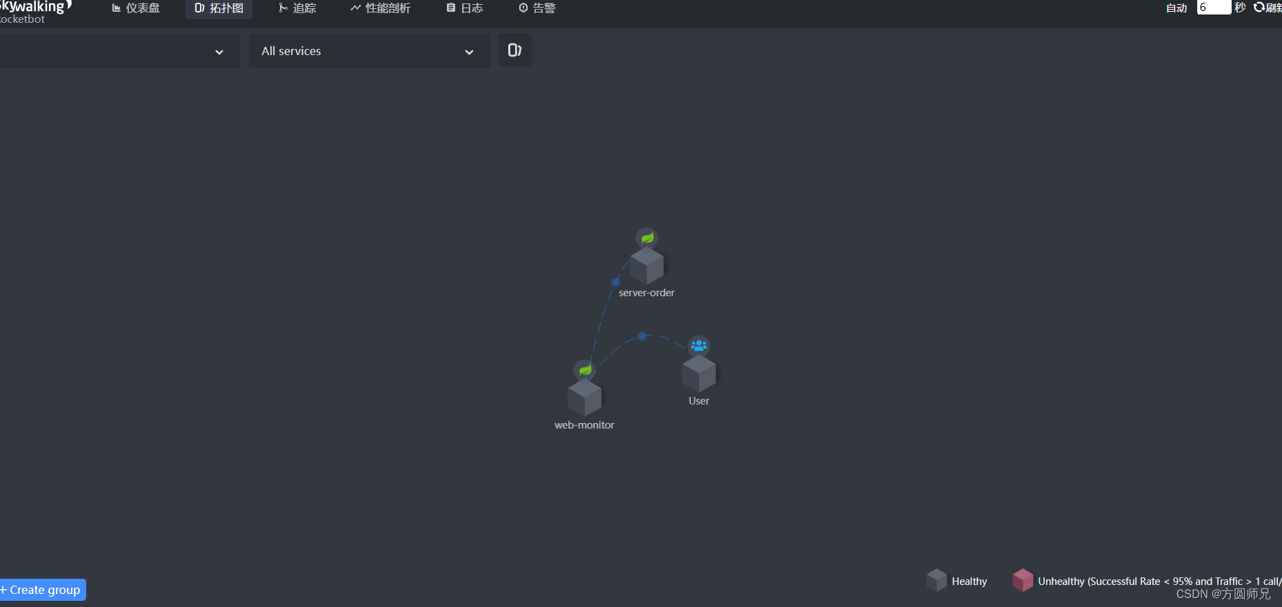Click the users icon above User node
Image resolution: width=1282 pixels, height=607 pixels.
[x=699, y=346]
